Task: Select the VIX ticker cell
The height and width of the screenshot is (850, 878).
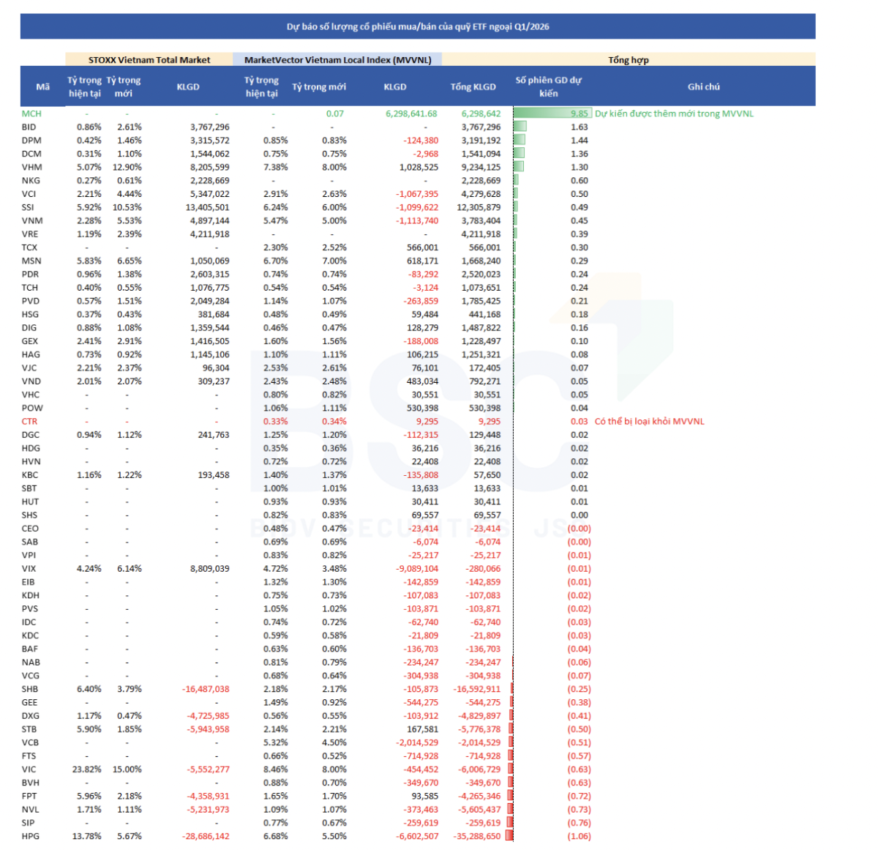Action: 29,569
